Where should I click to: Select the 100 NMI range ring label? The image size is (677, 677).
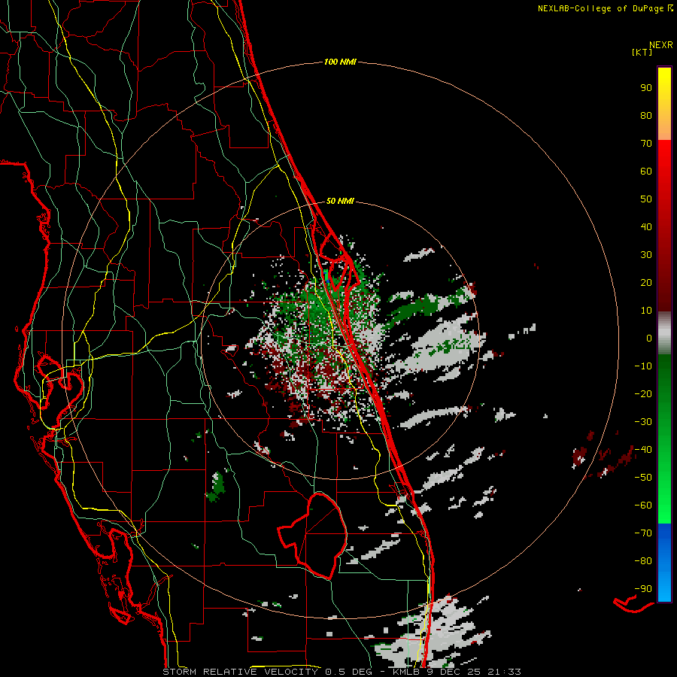point(340,62)
